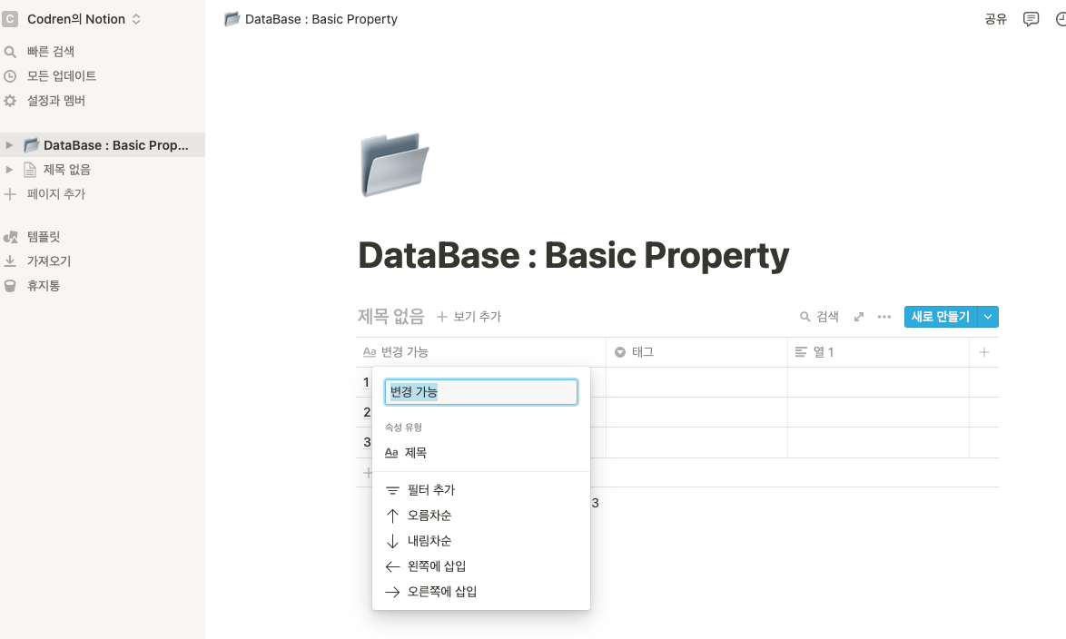Choose 필터 추가 in the column menu
This screenshot has height=639, width=1066.
click(x=481, y=489)
